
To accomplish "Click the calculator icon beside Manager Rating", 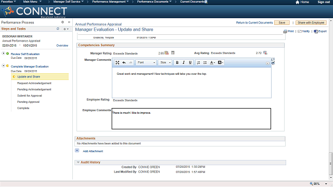I will pyautogui.click(x=173, y=53).
